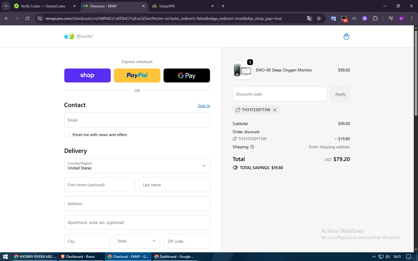Viewport: 418px width, 261px height.
Task: Close the SetupVPN tab
Action: (213, 6)
